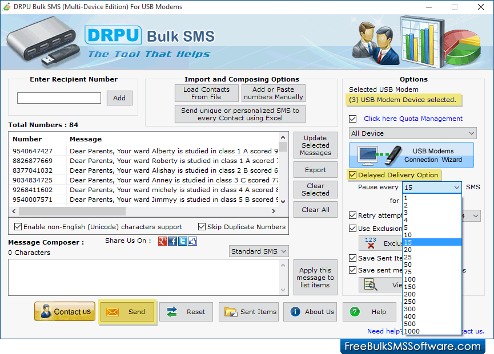Toggle Use Exclusion checkbox
Viewport: 494px width, 354px height.
point(353,229)
